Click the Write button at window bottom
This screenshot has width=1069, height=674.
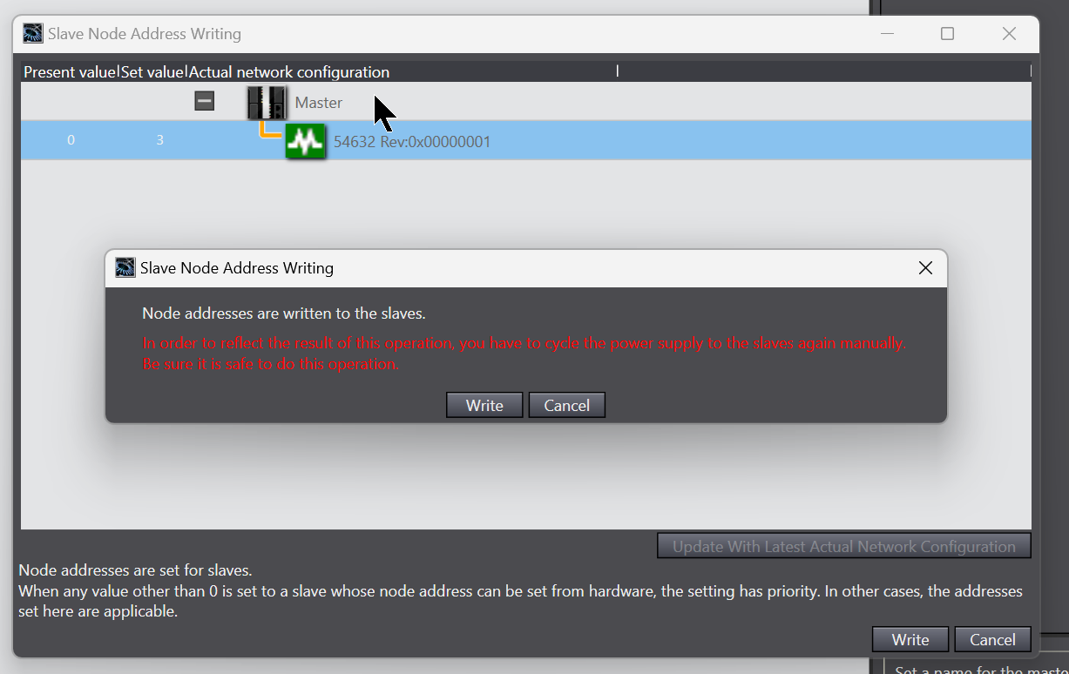[910, 639]
